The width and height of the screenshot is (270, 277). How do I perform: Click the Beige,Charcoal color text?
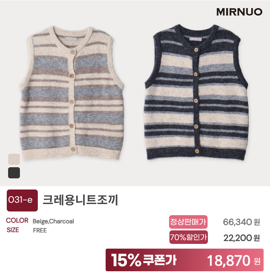(53, 221)
